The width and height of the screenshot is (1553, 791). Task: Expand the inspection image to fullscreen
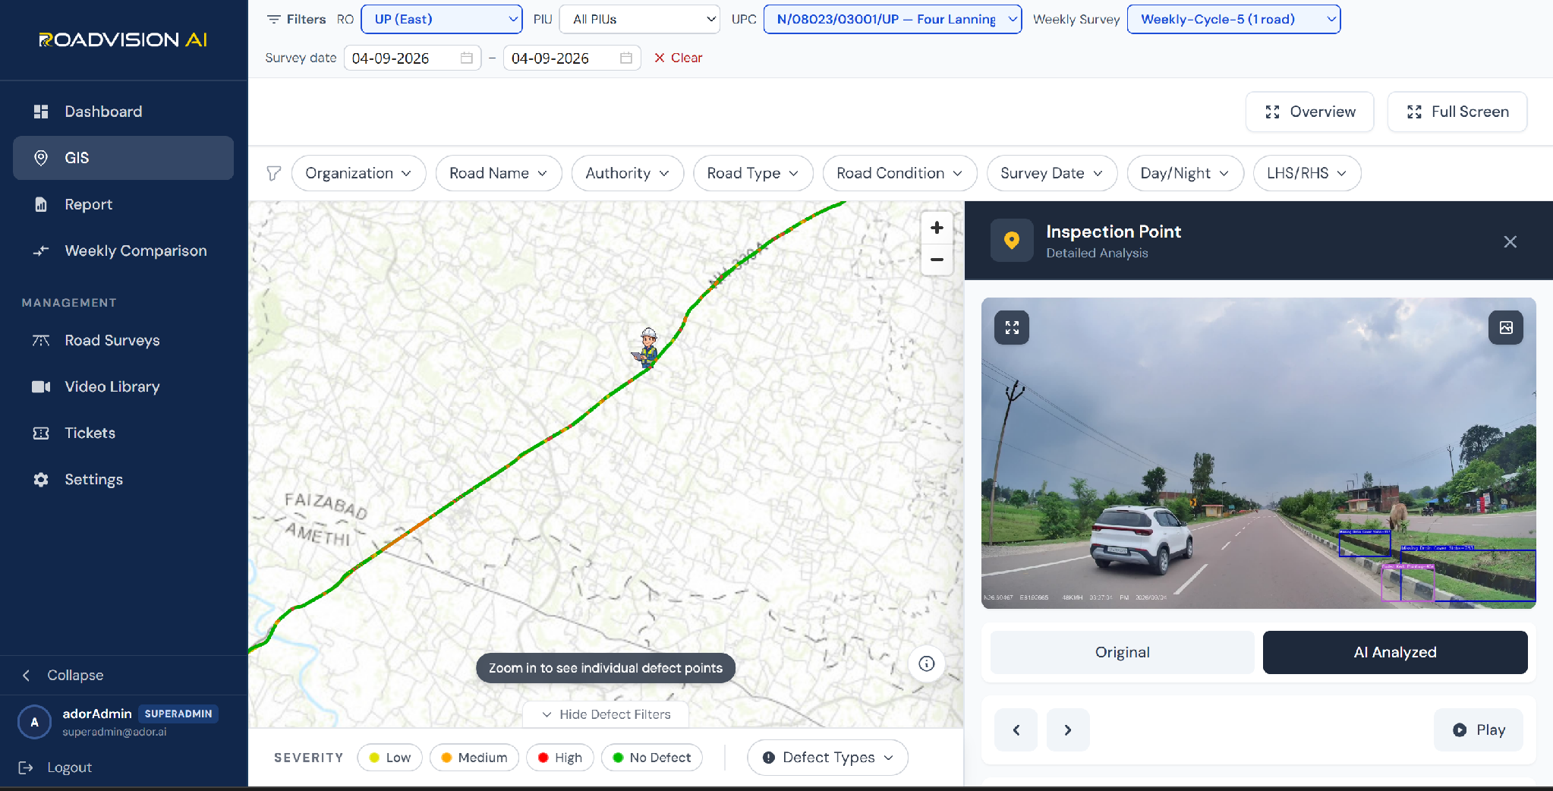click(x=1012, y=327)
